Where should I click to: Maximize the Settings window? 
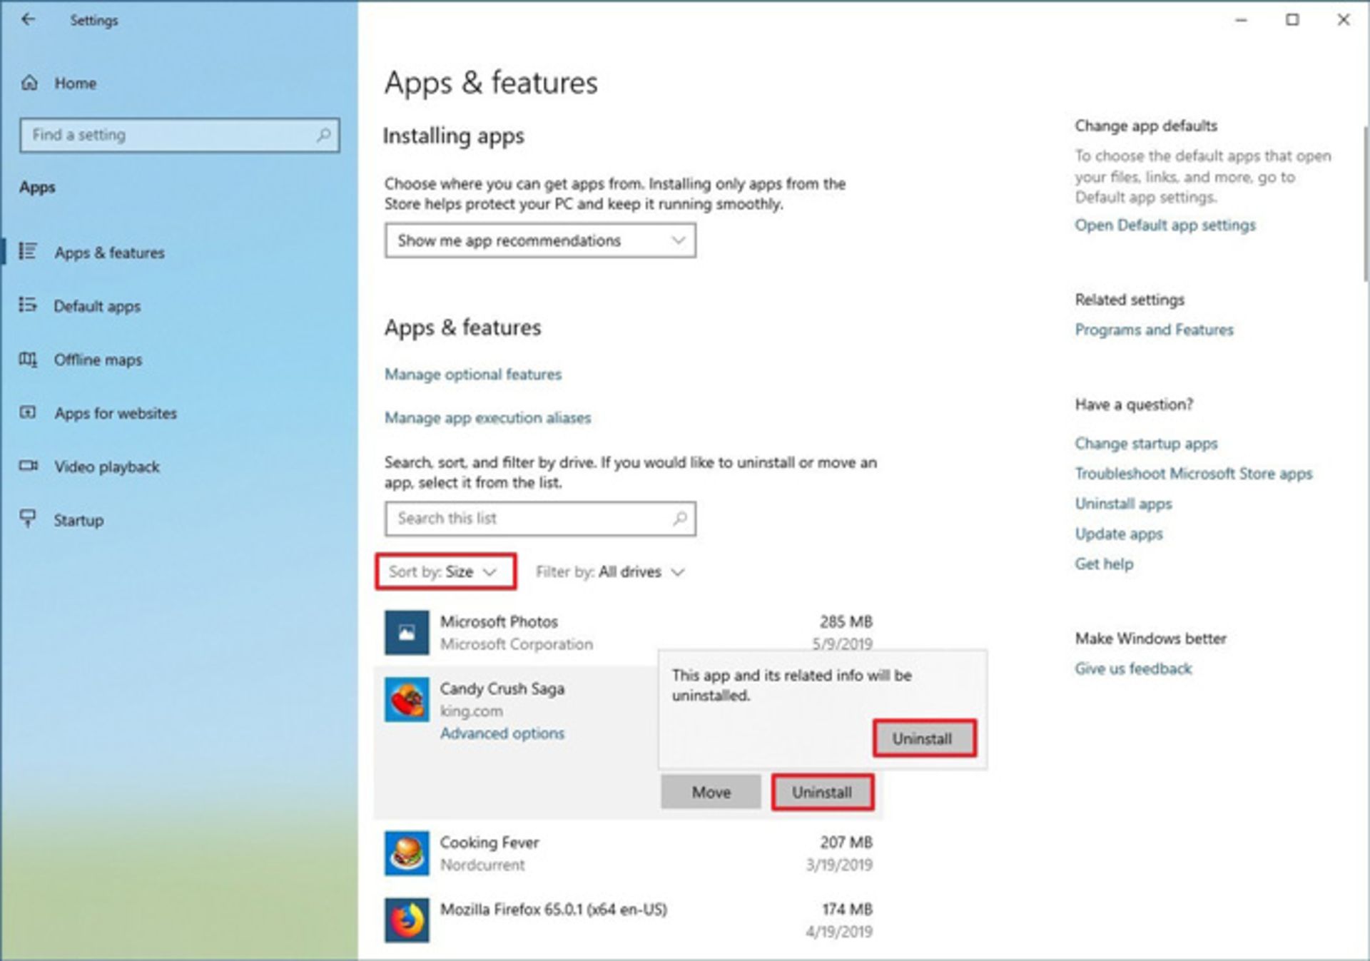click(1292, 20)
